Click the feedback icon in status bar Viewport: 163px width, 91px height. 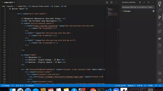[x=156, y=85]
